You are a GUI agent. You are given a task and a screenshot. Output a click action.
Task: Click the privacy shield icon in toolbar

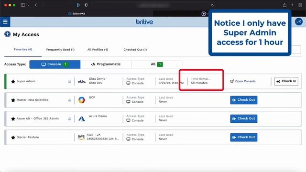86,5
